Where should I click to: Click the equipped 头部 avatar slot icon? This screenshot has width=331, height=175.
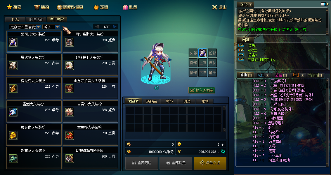pyautogui.click(x=203, y=53)
